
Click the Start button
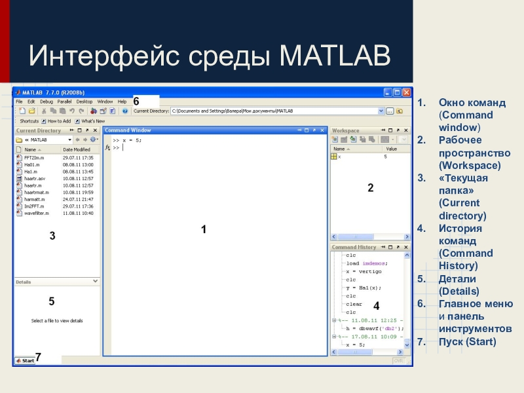25,361
